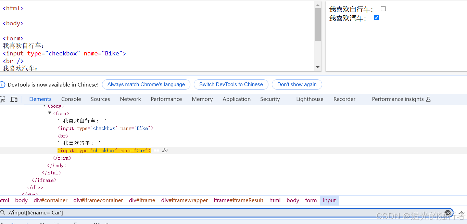Select the inspect element picker icon

click(x=3, y=99)
